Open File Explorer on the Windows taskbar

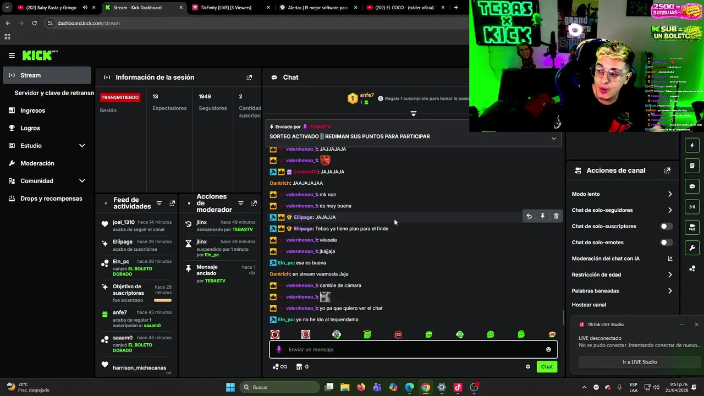click(345, 387)
